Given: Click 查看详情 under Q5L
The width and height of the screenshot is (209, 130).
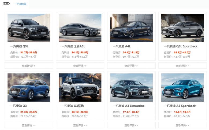Looking at the screenshot, I should tap(29, 66).
